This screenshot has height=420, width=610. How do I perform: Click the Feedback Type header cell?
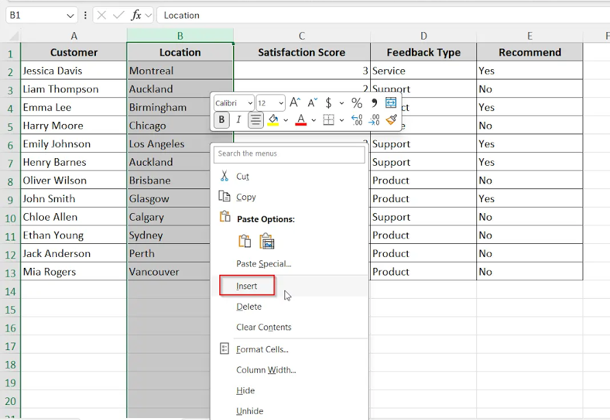(x=424, y=52)
